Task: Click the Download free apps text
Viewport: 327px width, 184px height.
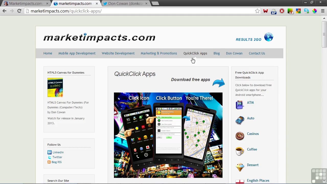Action: tap(191, 79)
